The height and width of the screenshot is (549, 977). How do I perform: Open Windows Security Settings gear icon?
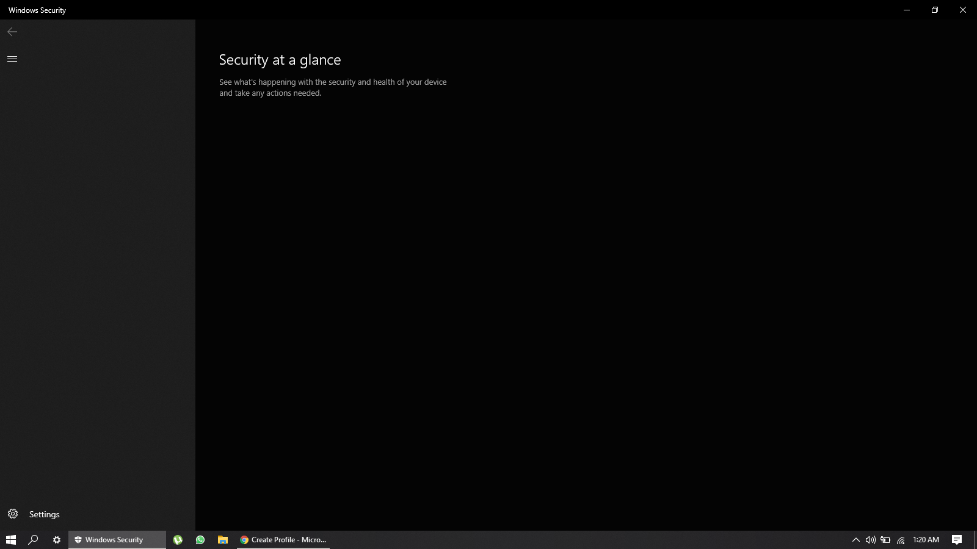click(13, 514)
